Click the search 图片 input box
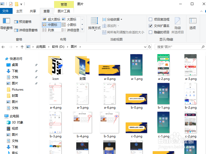Screen dimensions: 206x154 [178, 47]
